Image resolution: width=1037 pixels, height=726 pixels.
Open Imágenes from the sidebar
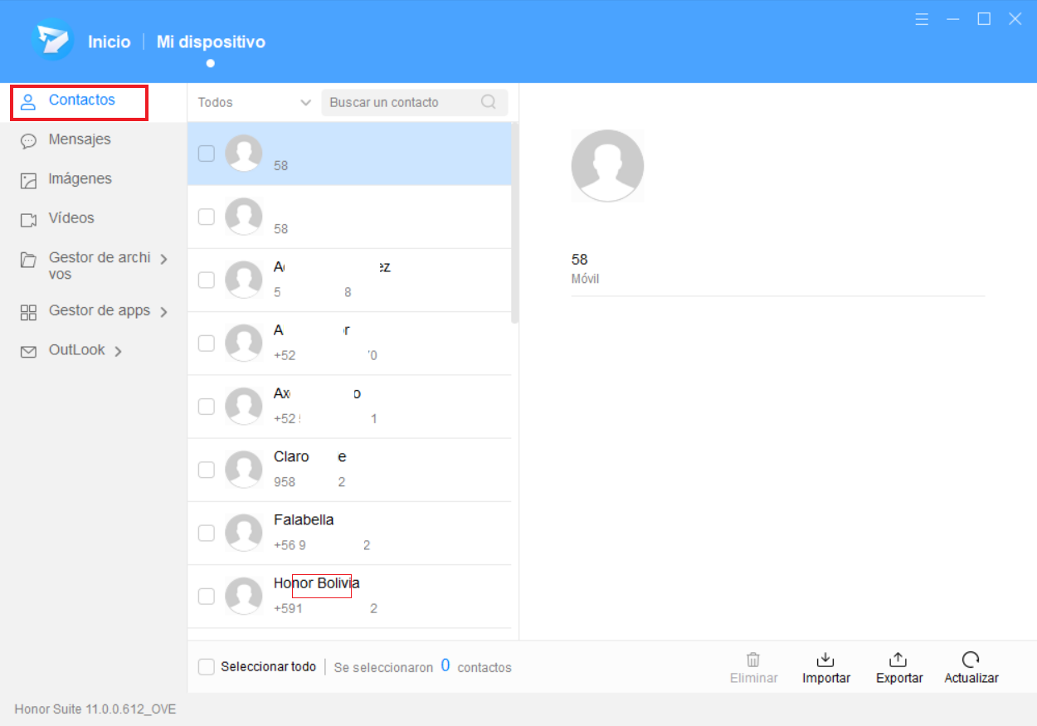click(79, 179)
